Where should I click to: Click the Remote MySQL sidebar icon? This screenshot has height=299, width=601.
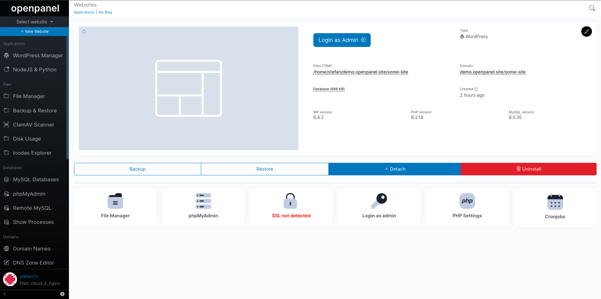pos(6,208)
